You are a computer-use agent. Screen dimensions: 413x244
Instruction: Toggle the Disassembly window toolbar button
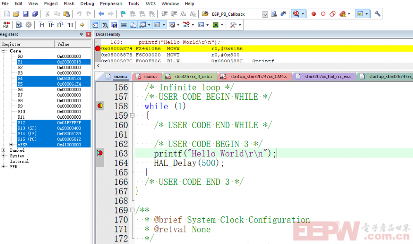pos(105,25)
